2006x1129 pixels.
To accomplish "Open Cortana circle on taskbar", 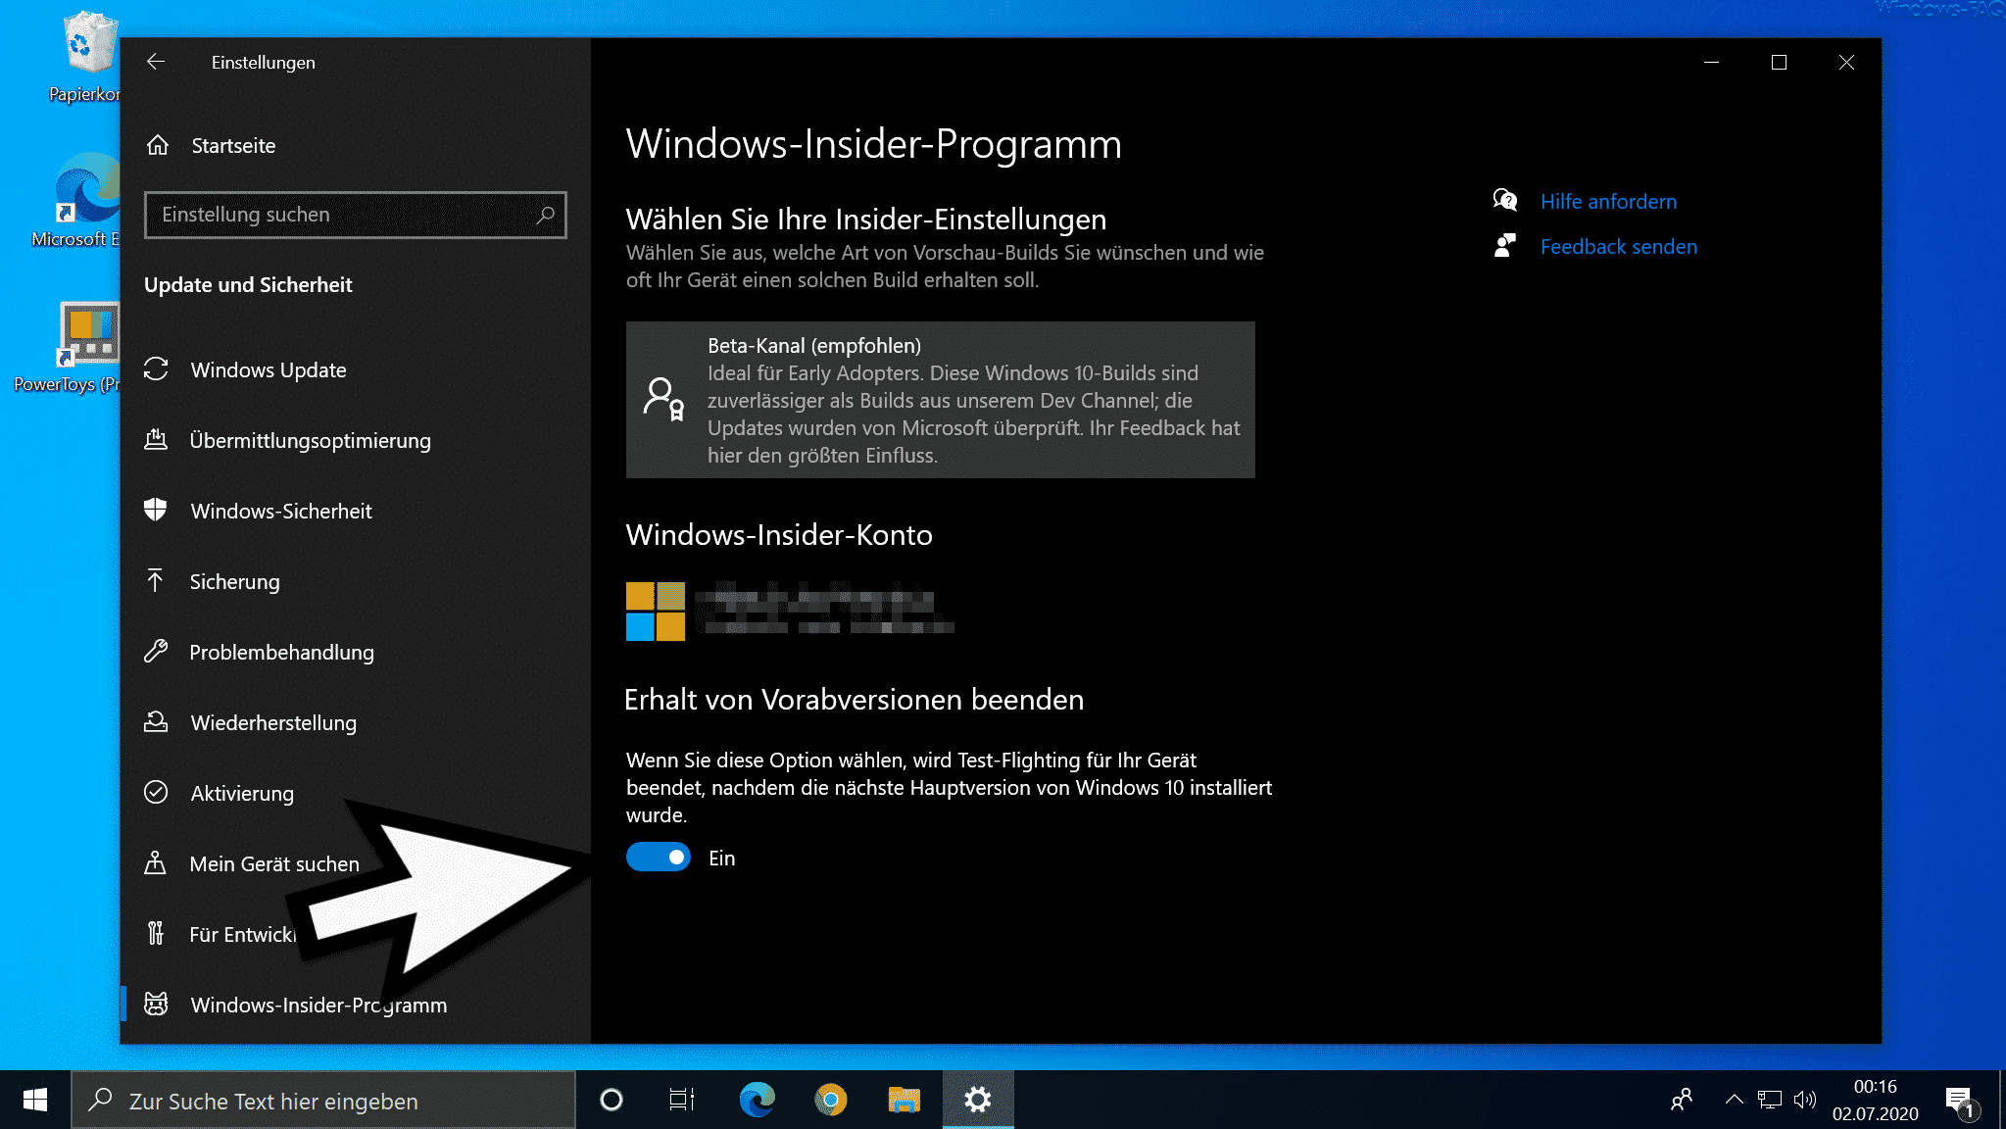I will point(612,1100).
